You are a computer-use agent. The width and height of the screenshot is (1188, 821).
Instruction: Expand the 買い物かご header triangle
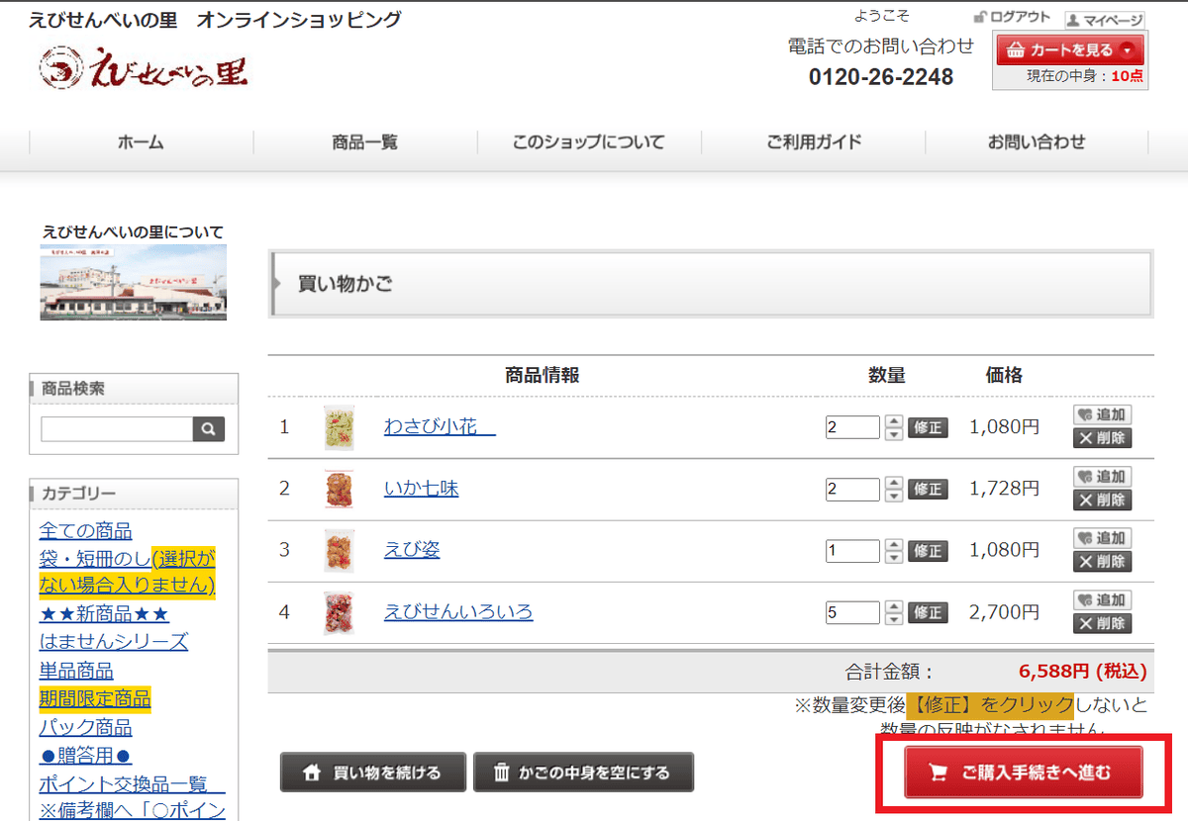click(x=277, y=284)
